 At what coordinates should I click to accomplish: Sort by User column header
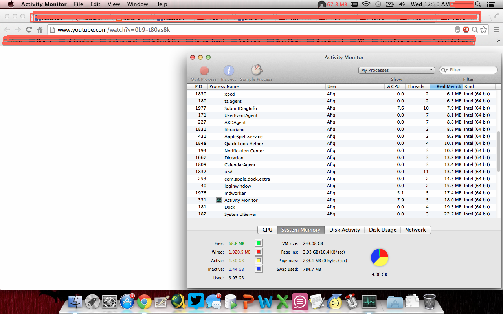point(355,86)
